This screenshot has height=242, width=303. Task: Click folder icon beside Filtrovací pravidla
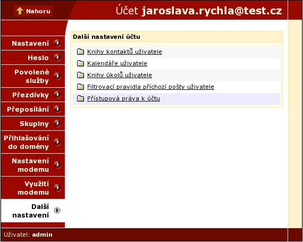80,87
